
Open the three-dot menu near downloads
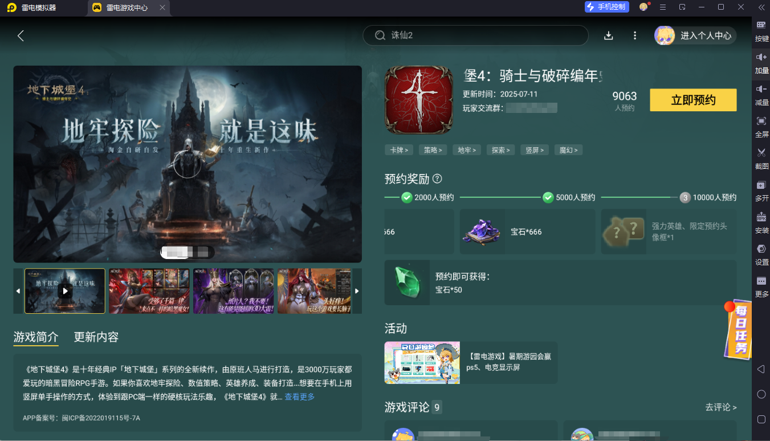pos(635,35)
